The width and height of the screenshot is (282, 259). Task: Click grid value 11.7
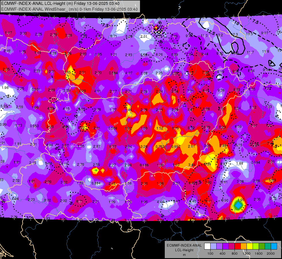coord(250,52)
